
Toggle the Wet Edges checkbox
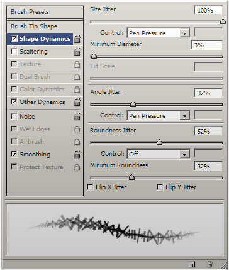pyautogui.click(x=14, y=129)
